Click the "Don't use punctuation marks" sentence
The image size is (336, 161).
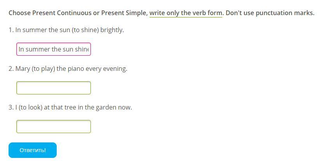pyautogui.click(x=270, y=13)
